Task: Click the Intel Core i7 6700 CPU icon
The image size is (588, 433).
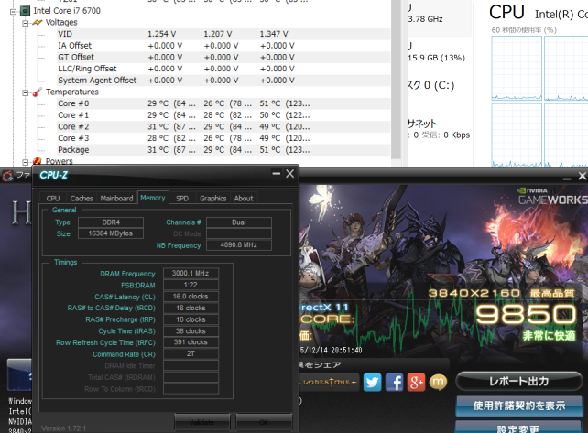Action: click(x=25, y=11)
